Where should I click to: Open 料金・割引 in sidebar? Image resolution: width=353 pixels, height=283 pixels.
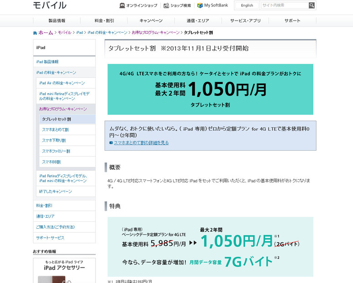coord(64,205)
